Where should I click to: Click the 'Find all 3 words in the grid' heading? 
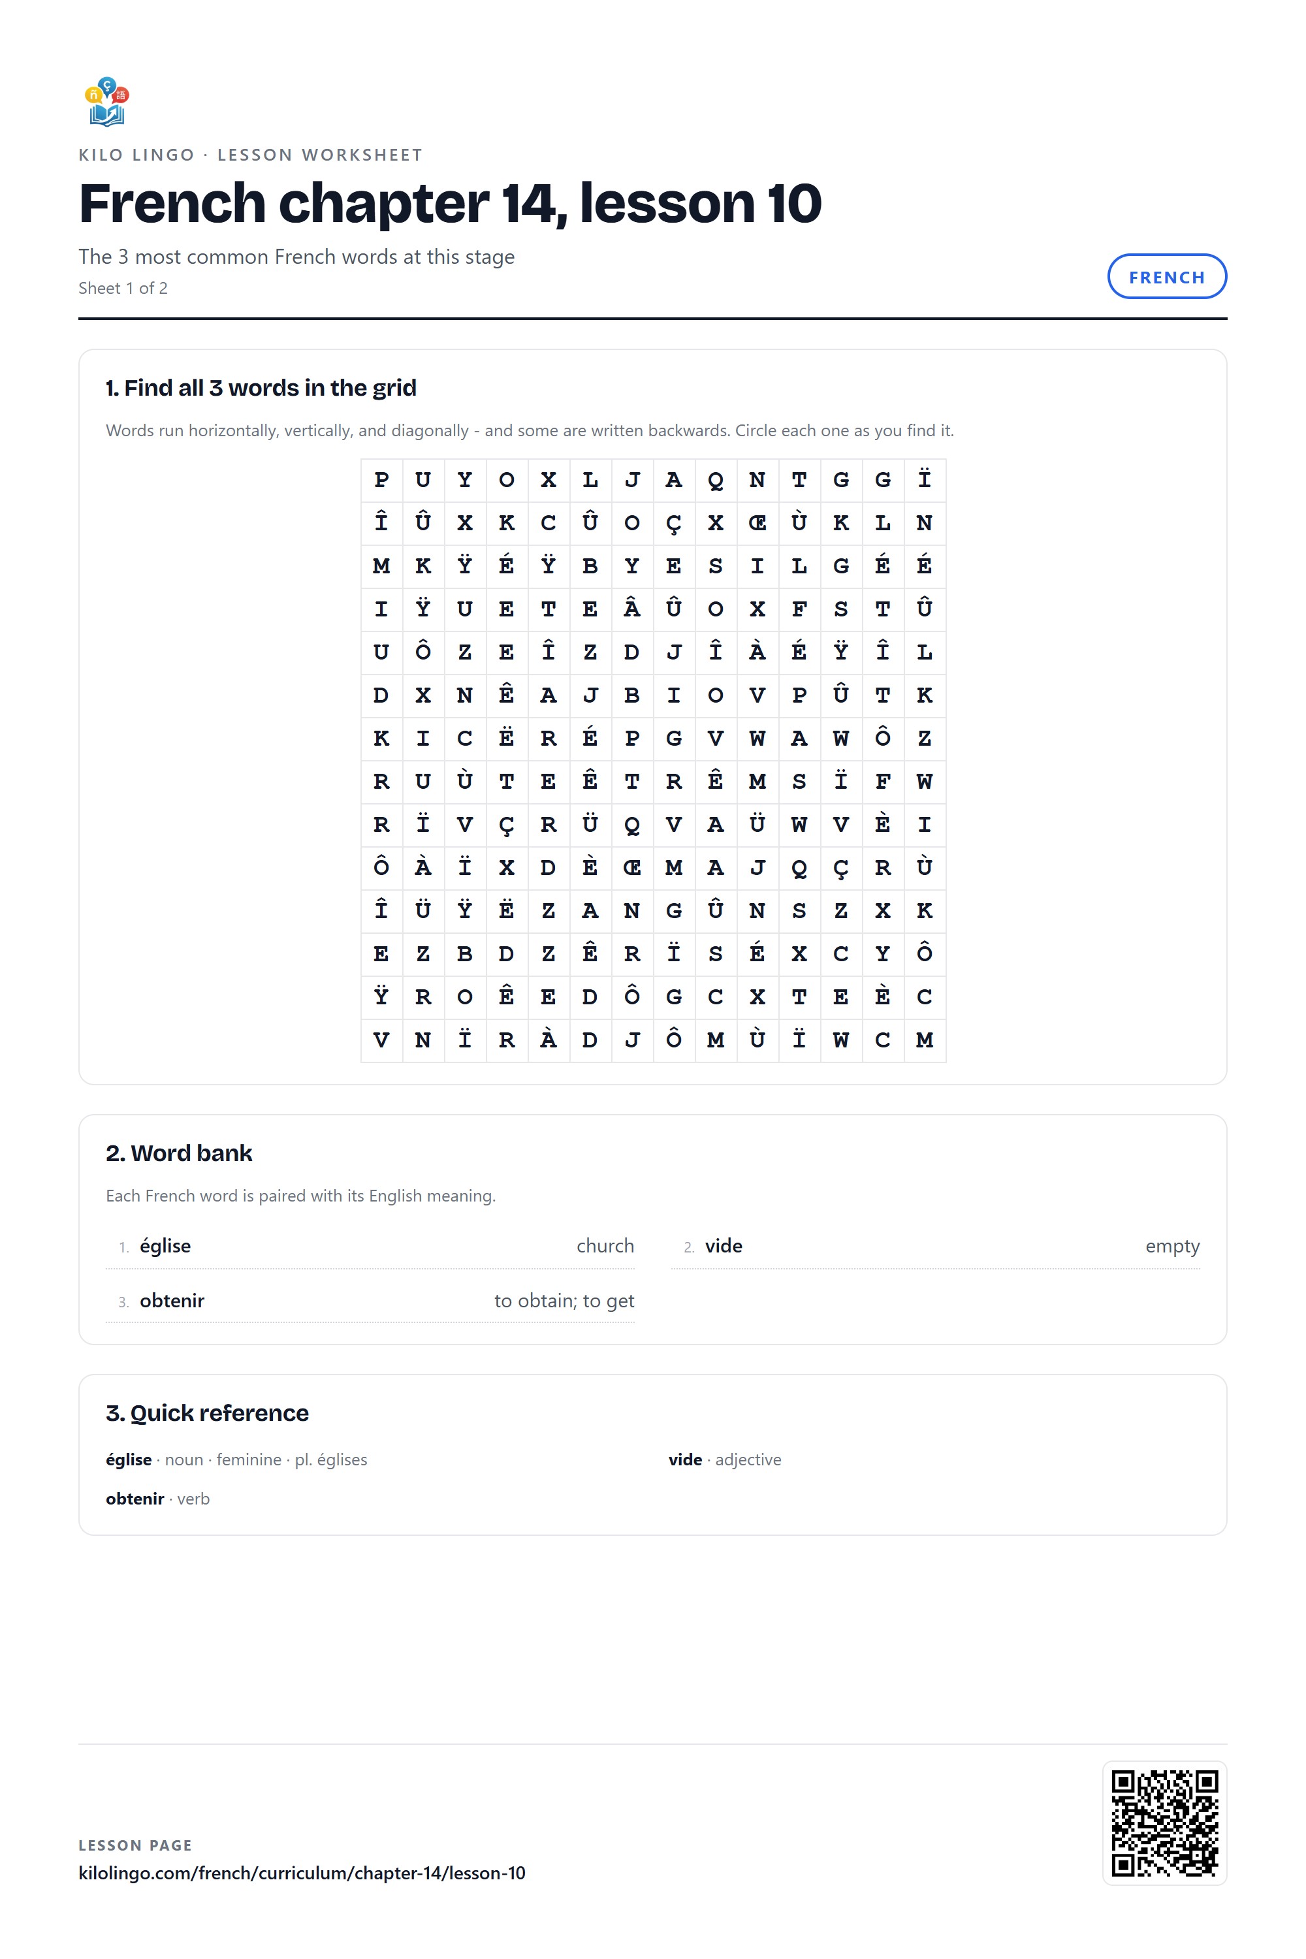pyautogui.click(x=261, y=387)
